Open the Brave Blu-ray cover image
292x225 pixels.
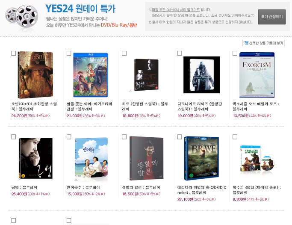(x=201, y=159)
